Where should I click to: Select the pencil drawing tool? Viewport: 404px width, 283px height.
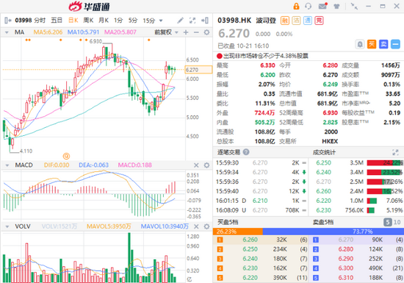[180, 21]
